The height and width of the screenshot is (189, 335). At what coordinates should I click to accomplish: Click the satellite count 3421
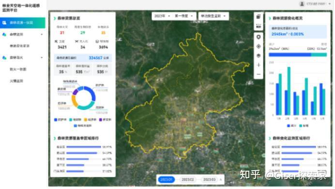62,47
